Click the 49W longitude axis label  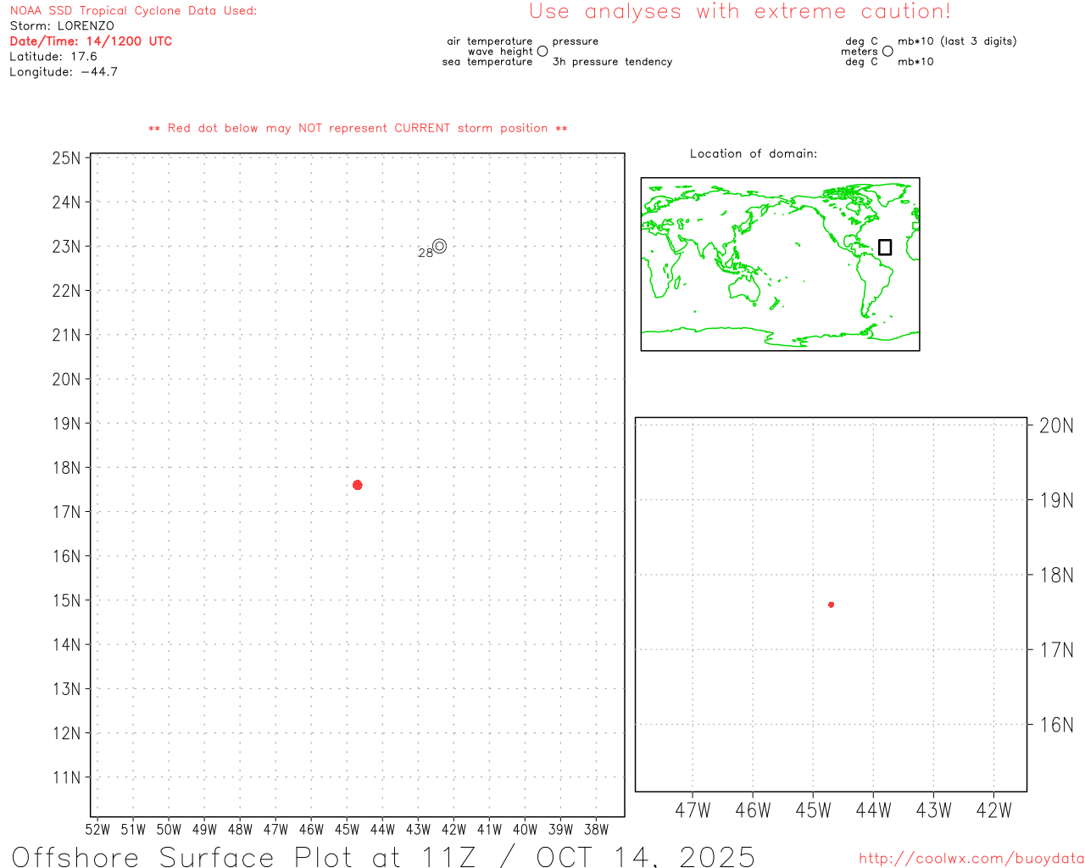204,830
